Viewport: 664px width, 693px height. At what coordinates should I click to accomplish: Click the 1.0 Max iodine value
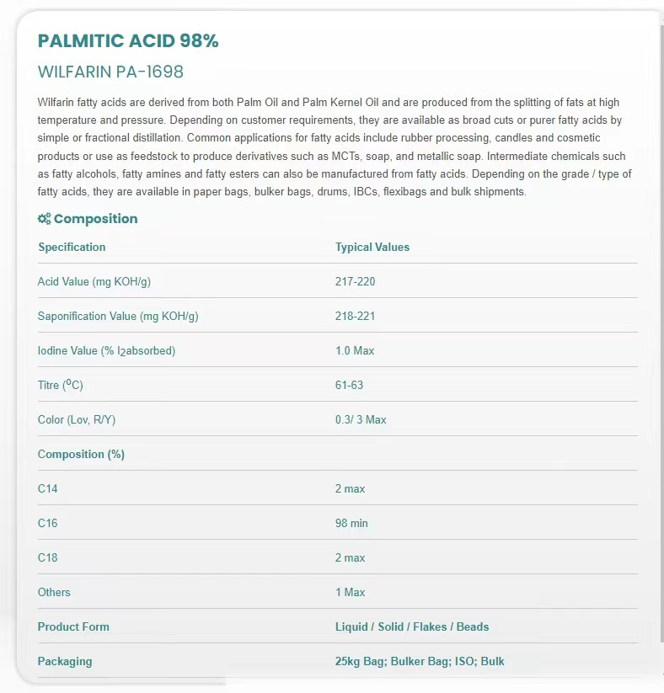355,351
